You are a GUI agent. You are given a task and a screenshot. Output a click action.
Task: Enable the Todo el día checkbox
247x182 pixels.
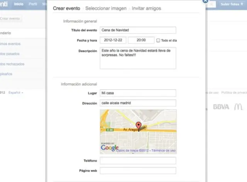coord(158,40)
